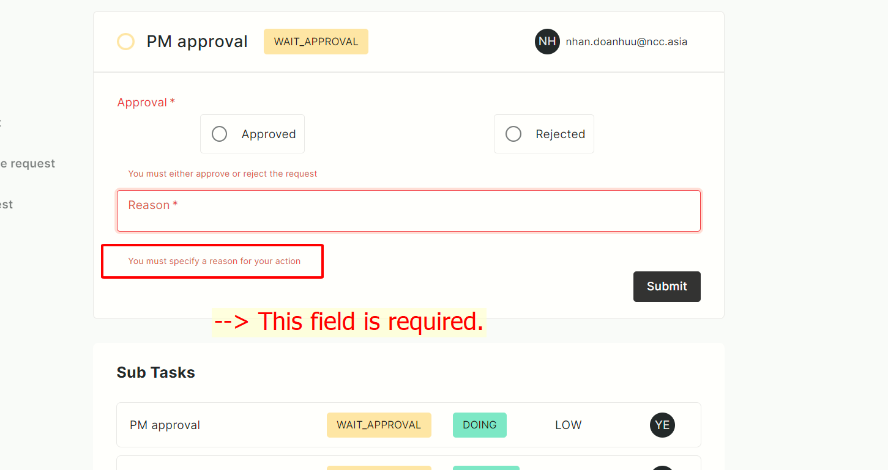This screenshot has height=470, width=888.
Task: Select the Approved radio button
Action: point(219,133)
